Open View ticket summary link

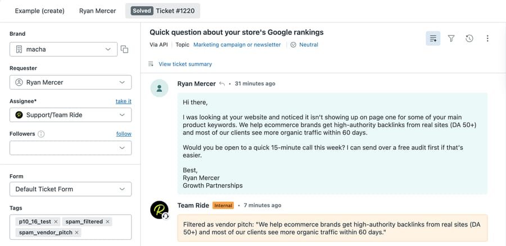point(185,64)
